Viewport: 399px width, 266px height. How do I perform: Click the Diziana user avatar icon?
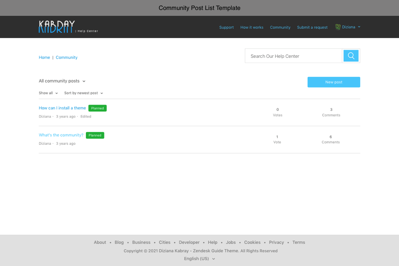click(337, 27)
